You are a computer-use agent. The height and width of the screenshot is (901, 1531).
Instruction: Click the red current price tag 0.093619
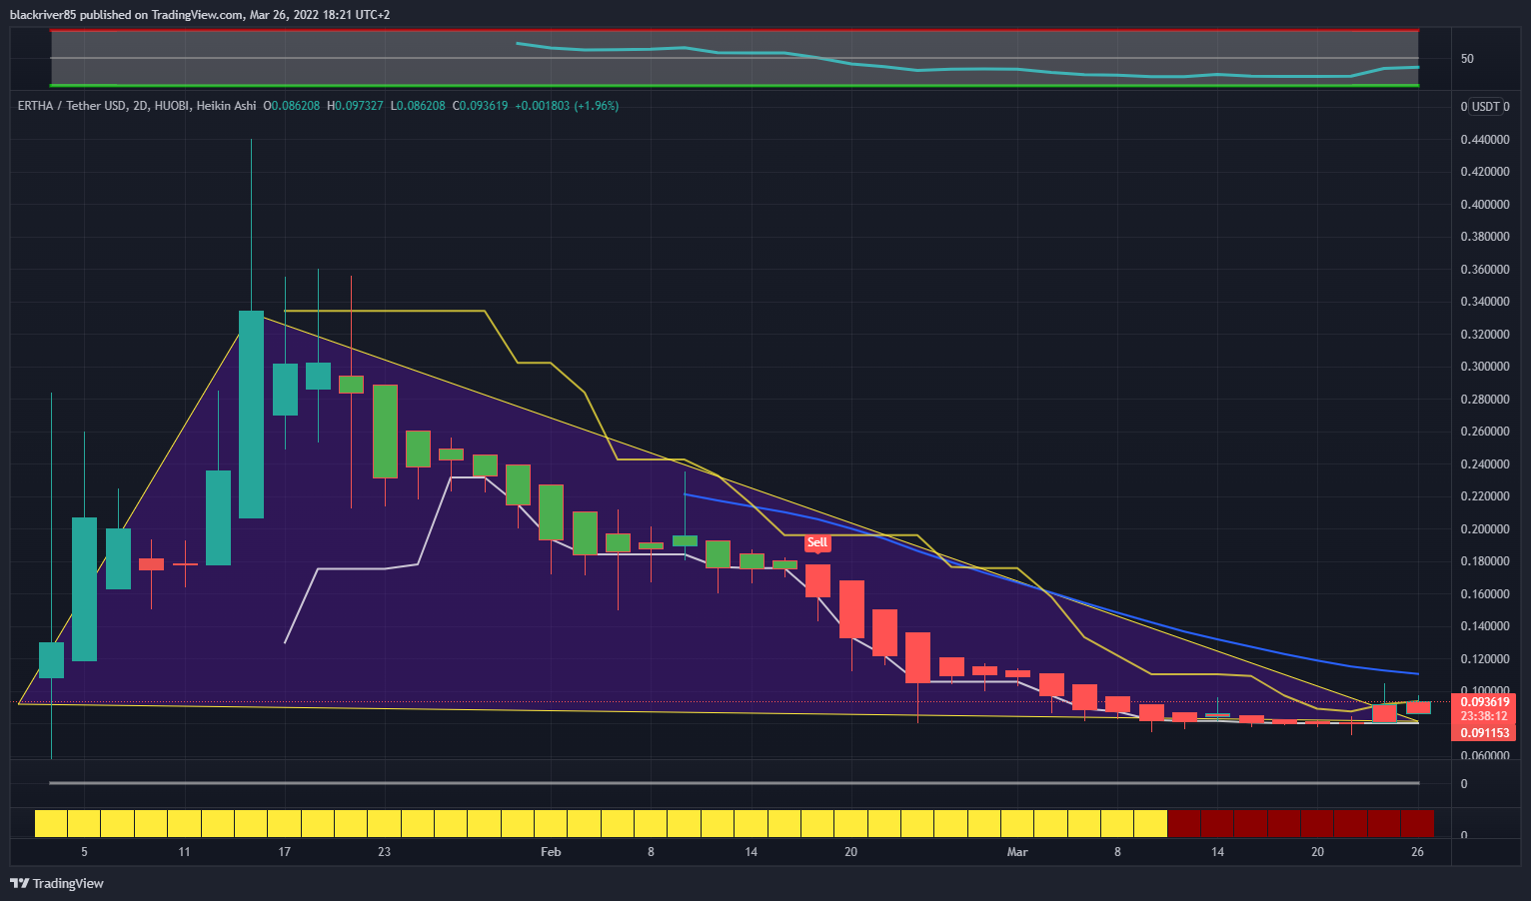(x=1484, y=702)
